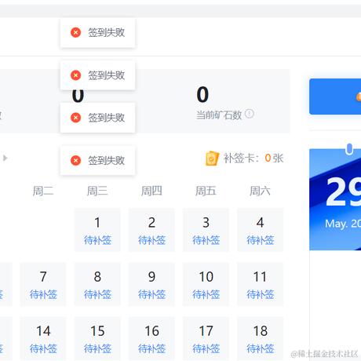Viewport: 361px width, 361px height.
Task: Select calendar day 16 待补签
Action: point(151,338)
